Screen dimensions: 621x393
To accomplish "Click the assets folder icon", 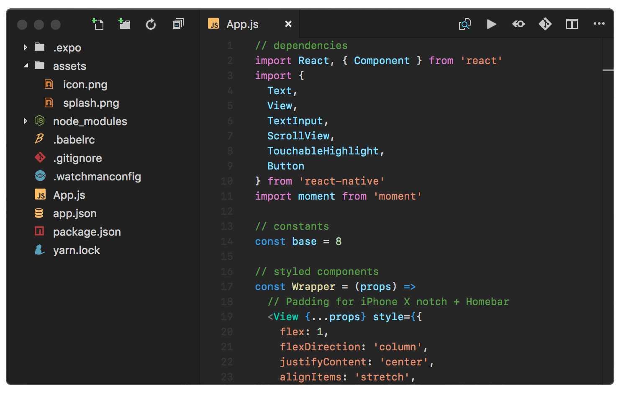I will pyautogui.click(x=40, y=65).
